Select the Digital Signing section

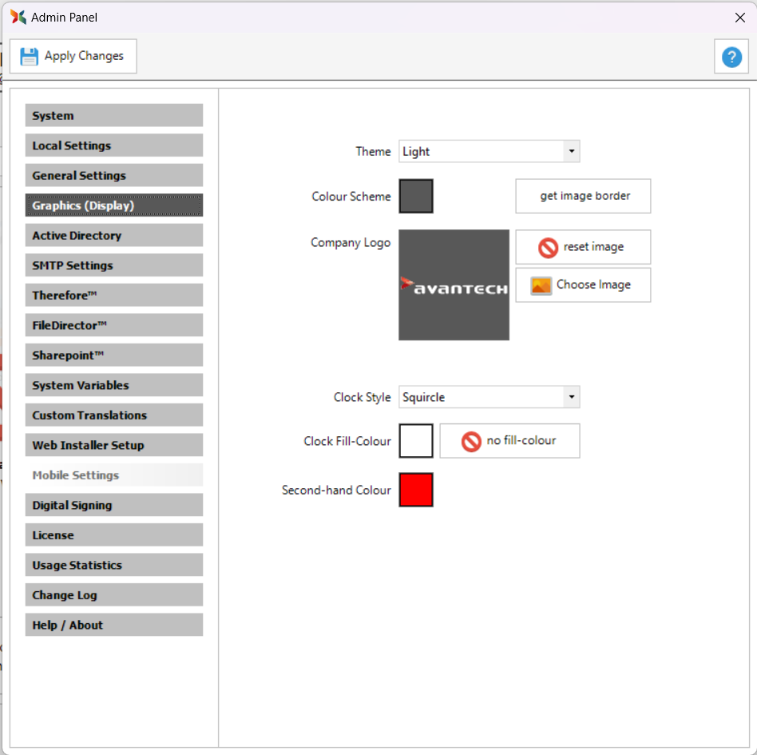point(114,505)
